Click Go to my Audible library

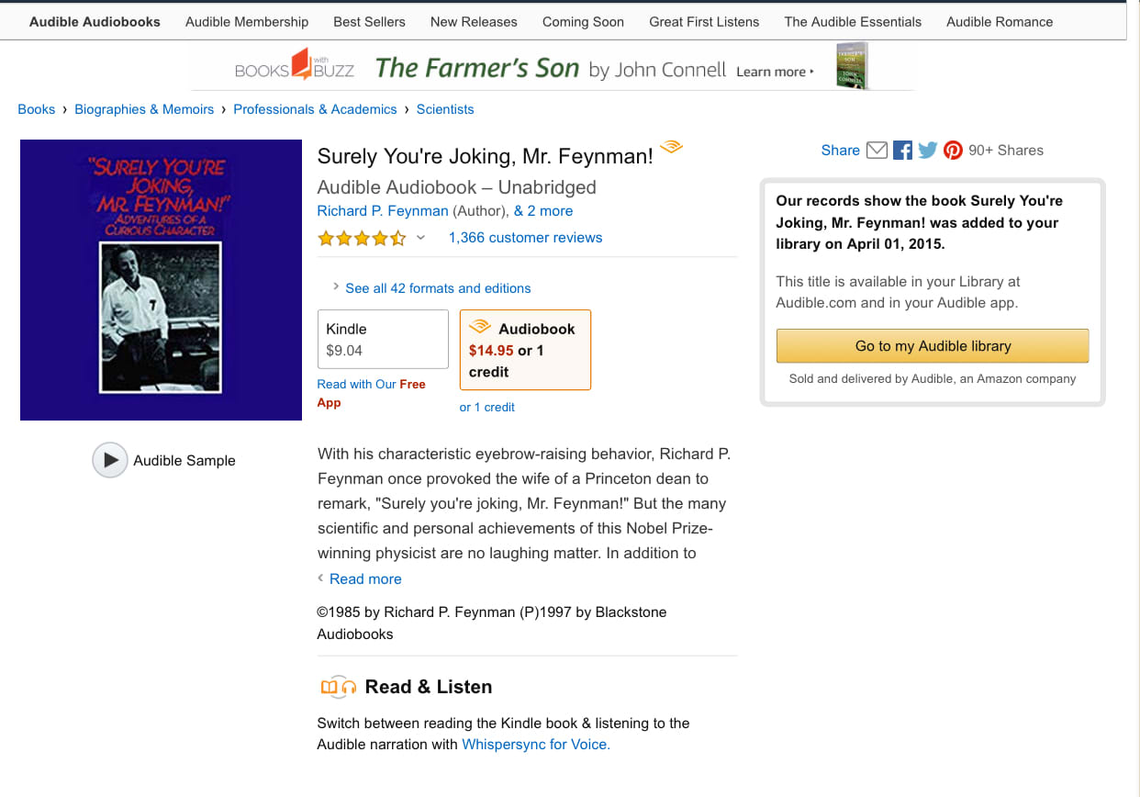click(933, 346)
